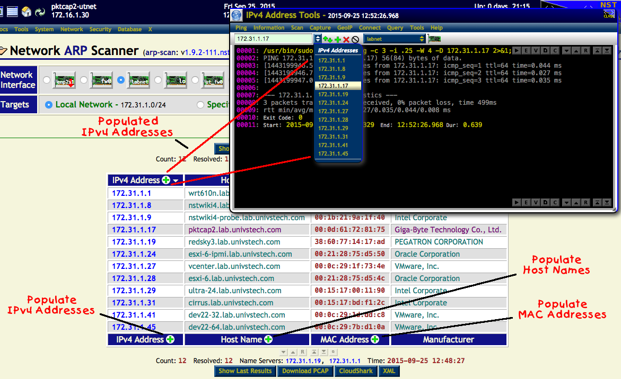The height and width of the screenshot is (379, 621).
Task: Open the Database menu in main window
Action: tap(129, 29)
